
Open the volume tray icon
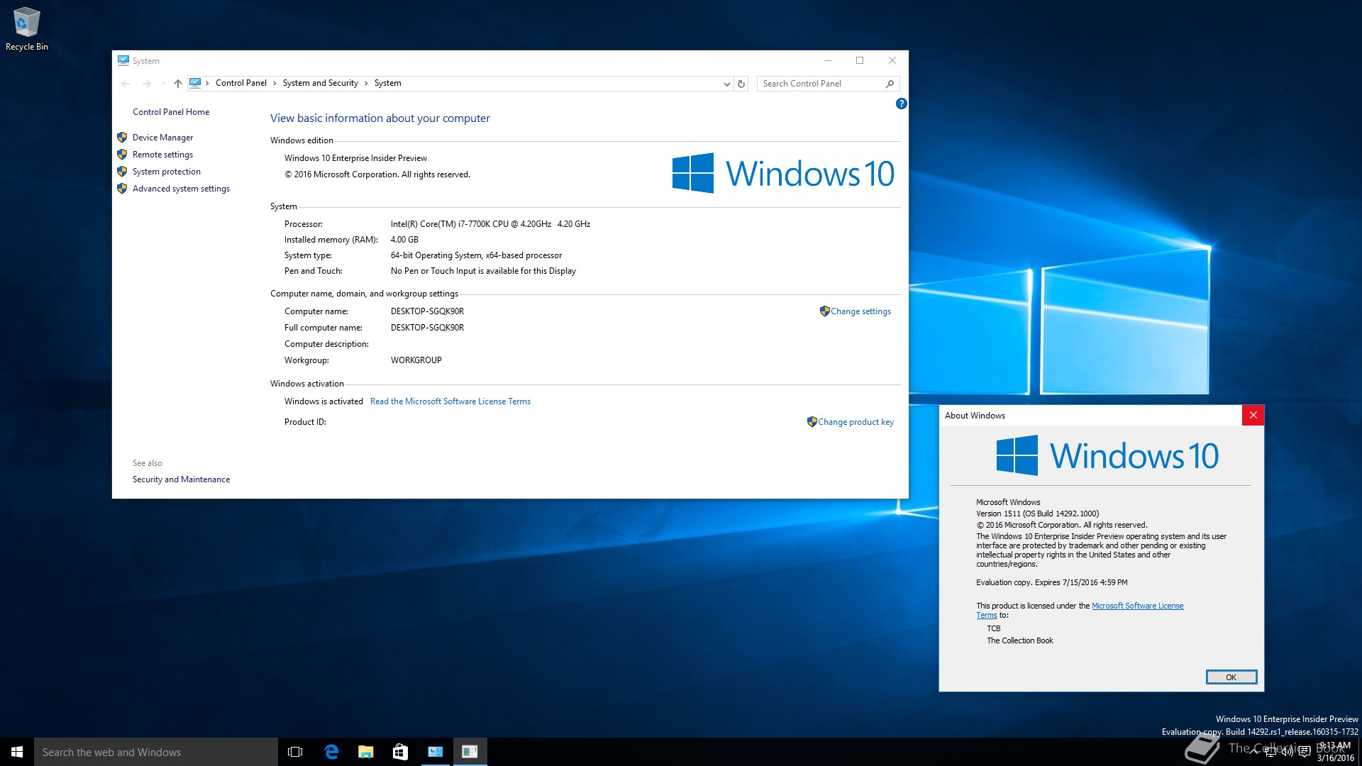pyautogui.click(x=1287, y=752)
